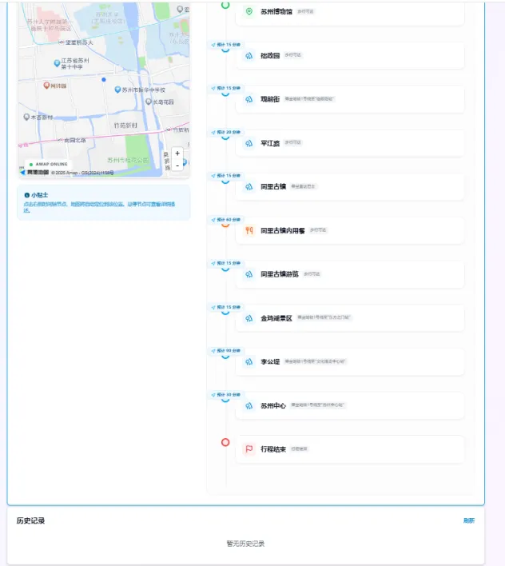Zoom in the map with plus button

click(177, 153)
